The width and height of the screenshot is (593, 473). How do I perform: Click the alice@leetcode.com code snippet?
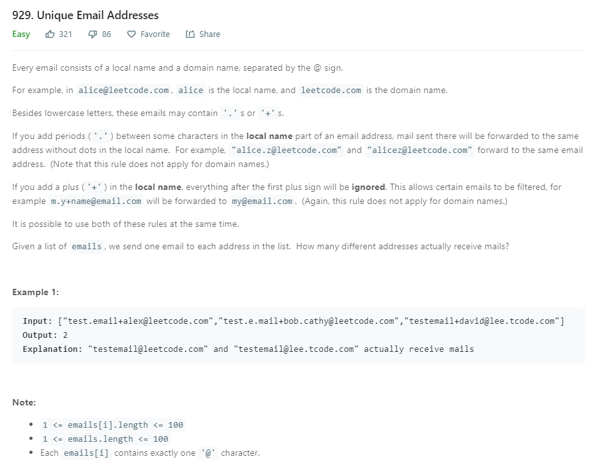click(x=123, y=91)
